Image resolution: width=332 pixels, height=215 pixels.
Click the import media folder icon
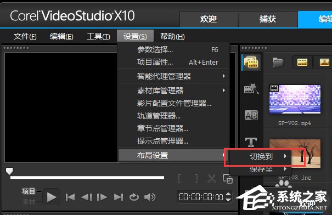point(278,62)
